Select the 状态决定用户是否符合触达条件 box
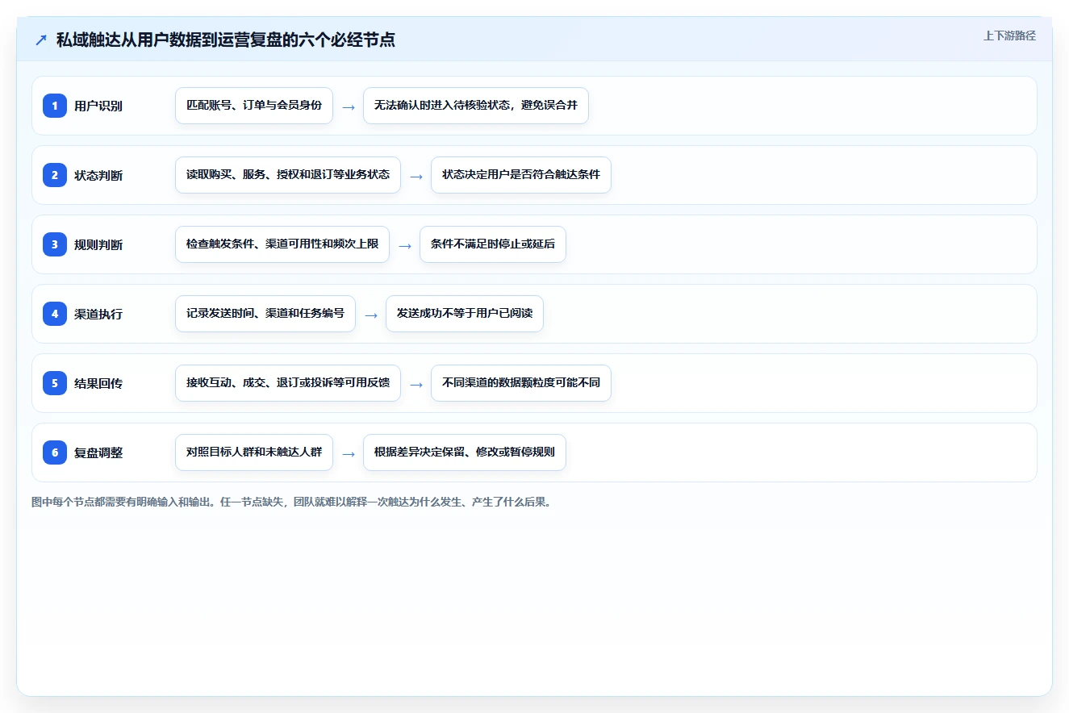 pyautogui.click(x=521, y=175)
